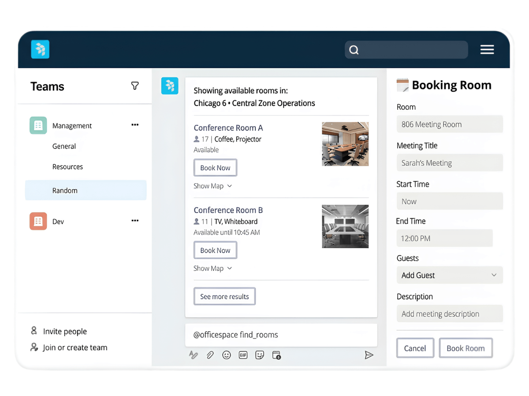Viewport: 529px width, 396px height.
Task: Click the Management team icon
Action: tap(38, 125)
